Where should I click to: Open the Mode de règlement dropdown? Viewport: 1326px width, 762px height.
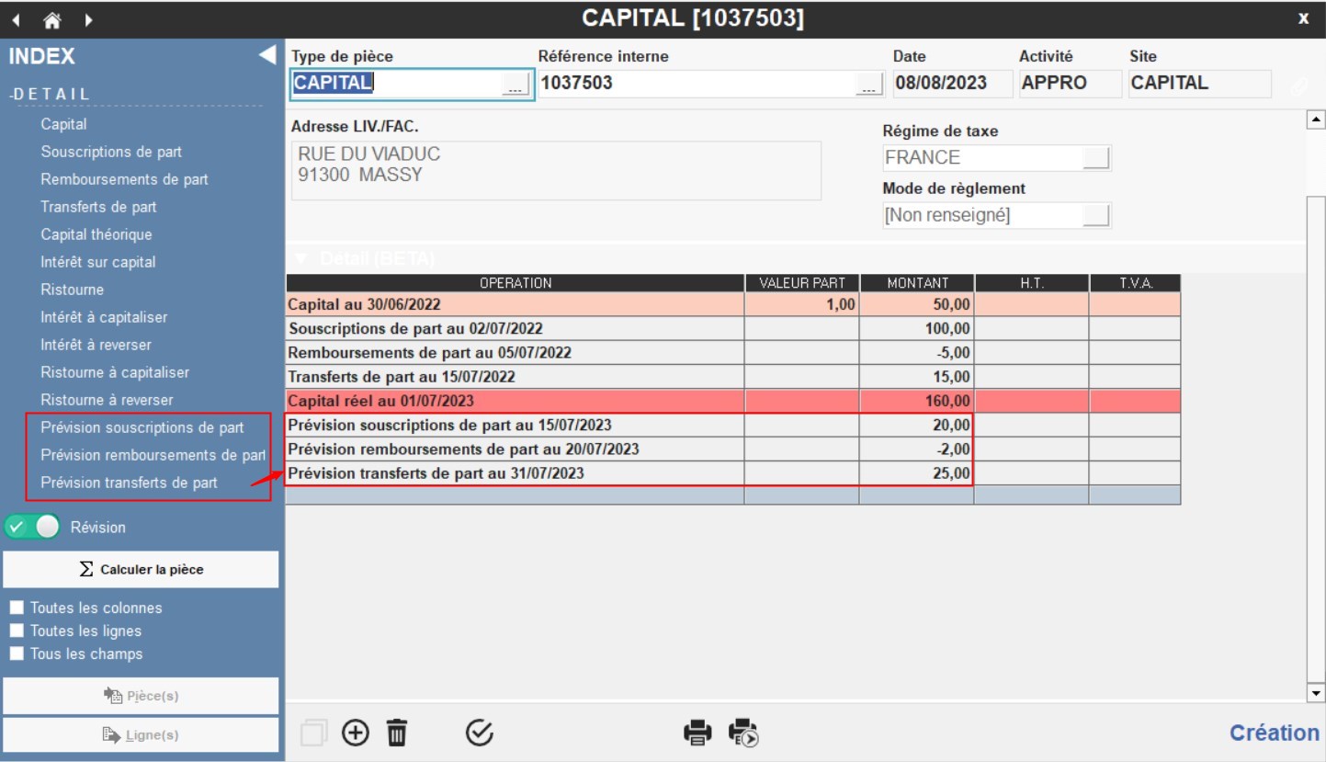point(1096,216)
